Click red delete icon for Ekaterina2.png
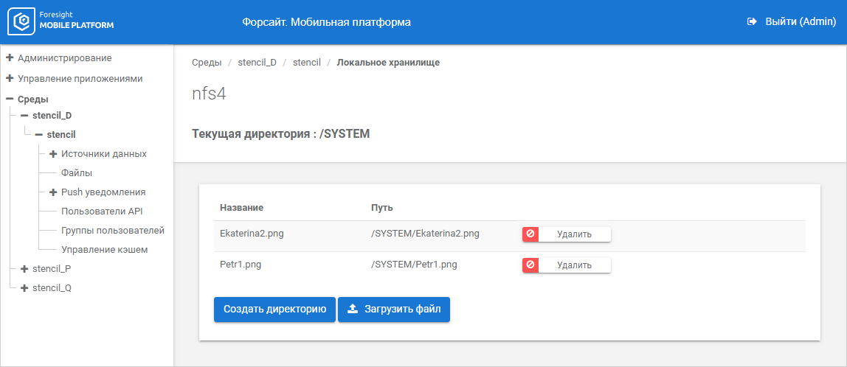Screen dimensions: 847x367 (x=530, y=234)
